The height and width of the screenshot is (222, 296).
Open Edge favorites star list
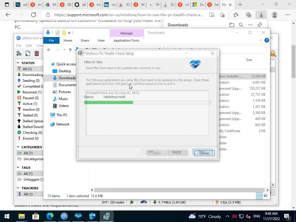pos(236,15)
